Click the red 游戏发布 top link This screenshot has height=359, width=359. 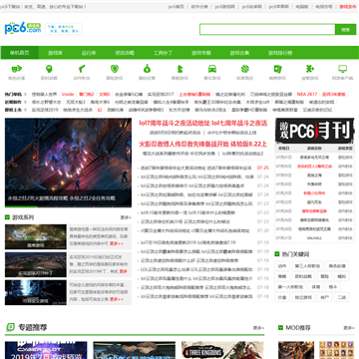click(x=347, y=6)
